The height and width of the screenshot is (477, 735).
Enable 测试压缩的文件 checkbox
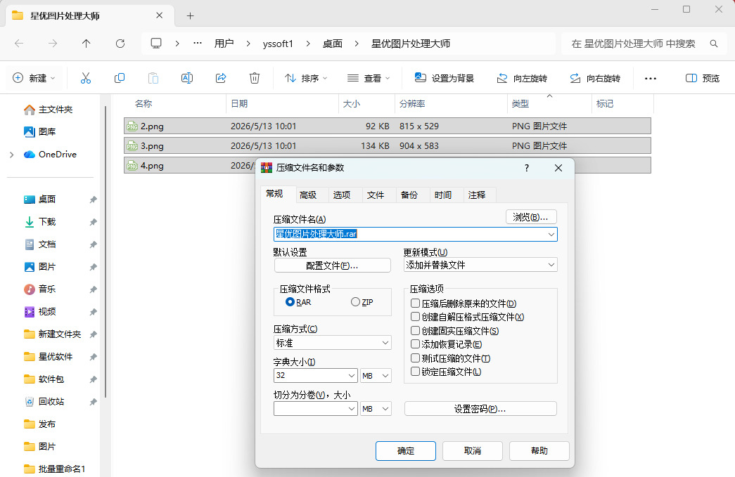[x=415, y=358]
